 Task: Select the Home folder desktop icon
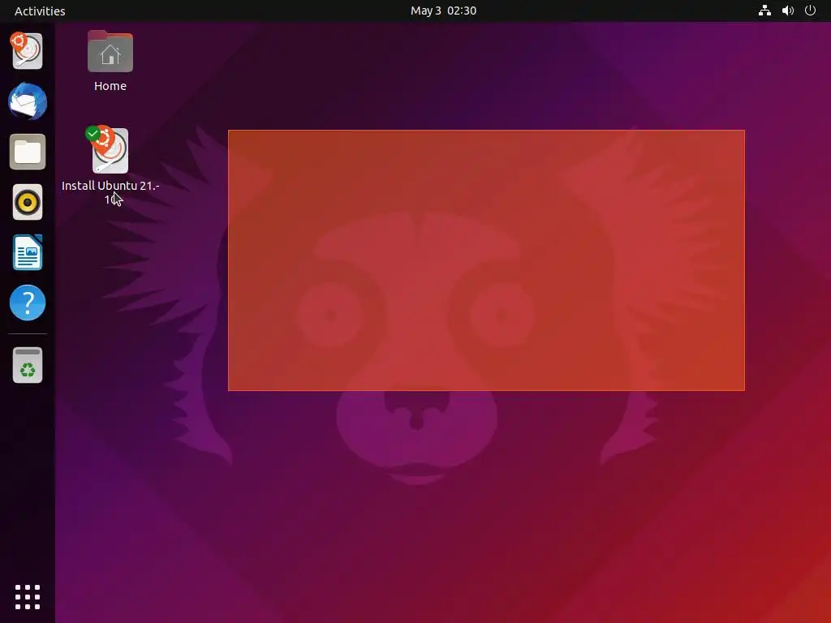coord(110,51)
